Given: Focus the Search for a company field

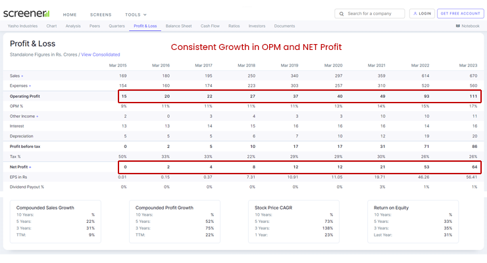Looking at the screenshot, I should pos(374,13).
